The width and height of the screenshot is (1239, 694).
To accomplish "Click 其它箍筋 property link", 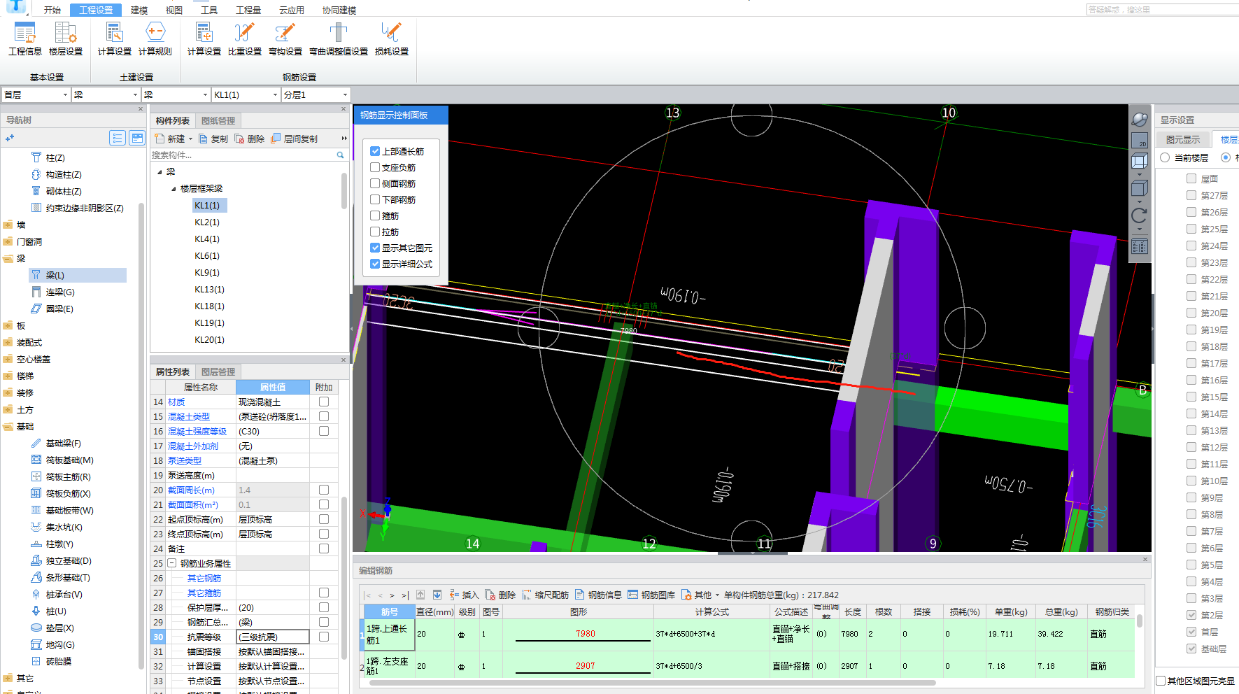I will click(x=204, y=593).
